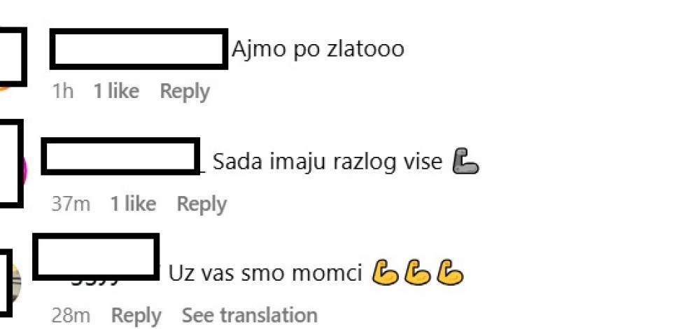Image resolution: width=676 pixels, height=329 pixels.
Task: Open the redacted username before 'Uz vas smo'
Action: [96, 257]
